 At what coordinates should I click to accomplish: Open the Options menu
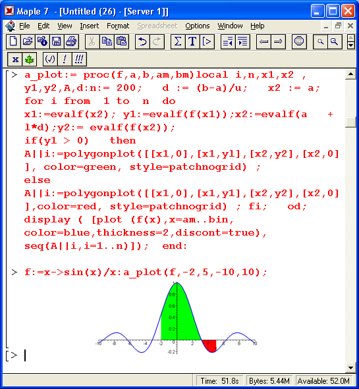click(198, 26)
